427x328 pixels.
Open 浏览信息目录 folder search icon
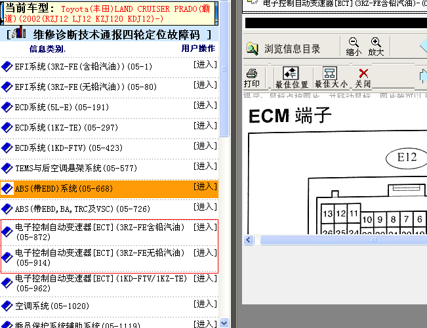pos(252,49)
